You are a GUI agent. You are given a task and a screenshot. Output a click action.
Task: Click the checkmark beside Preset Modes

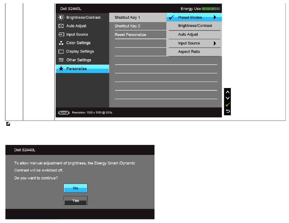coord(171,18)
